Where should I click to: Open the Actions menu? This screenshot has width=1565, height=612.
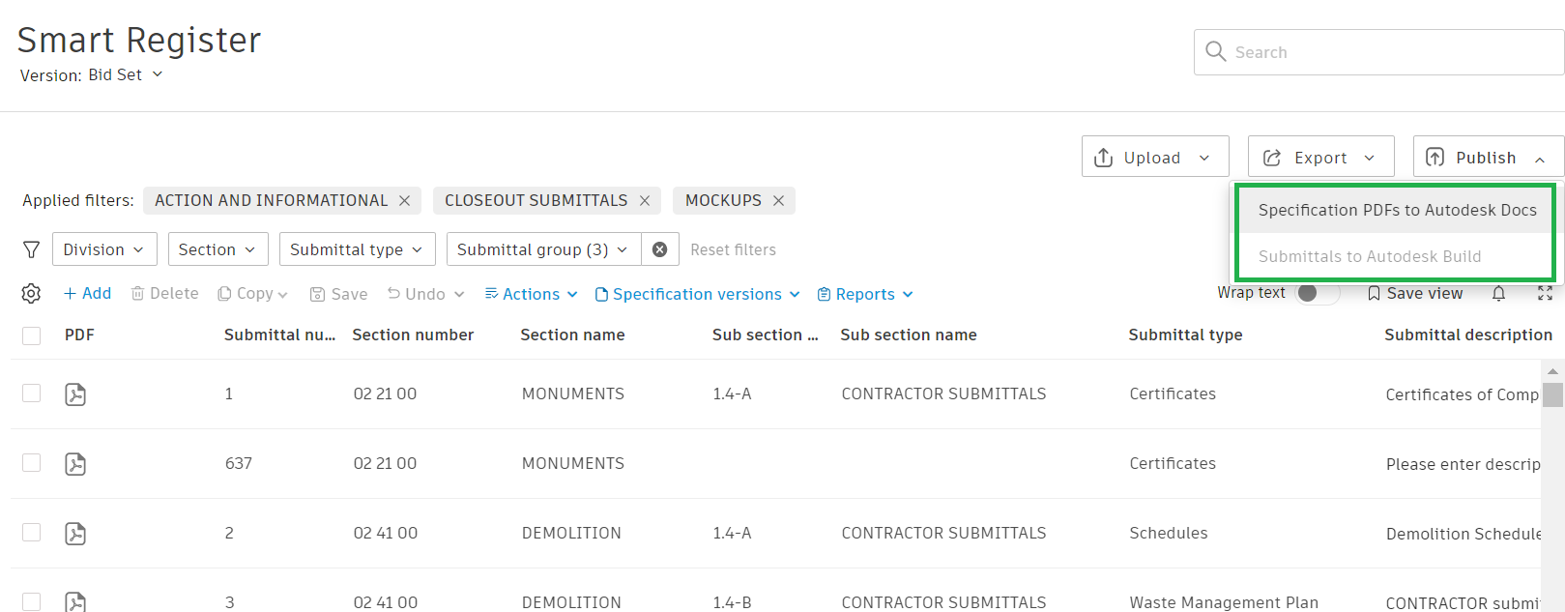[531, 294]
